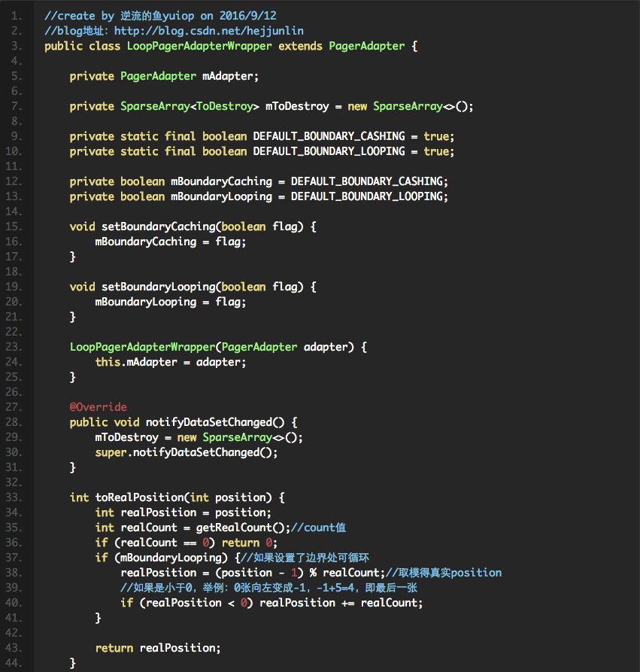Click toRealPosition method name on line 33
640x672 pixels.
tap(139, 497)
